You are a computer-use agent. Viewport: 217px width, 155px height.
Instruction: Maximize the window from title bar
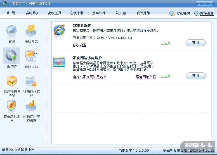(x=205, y=4)
